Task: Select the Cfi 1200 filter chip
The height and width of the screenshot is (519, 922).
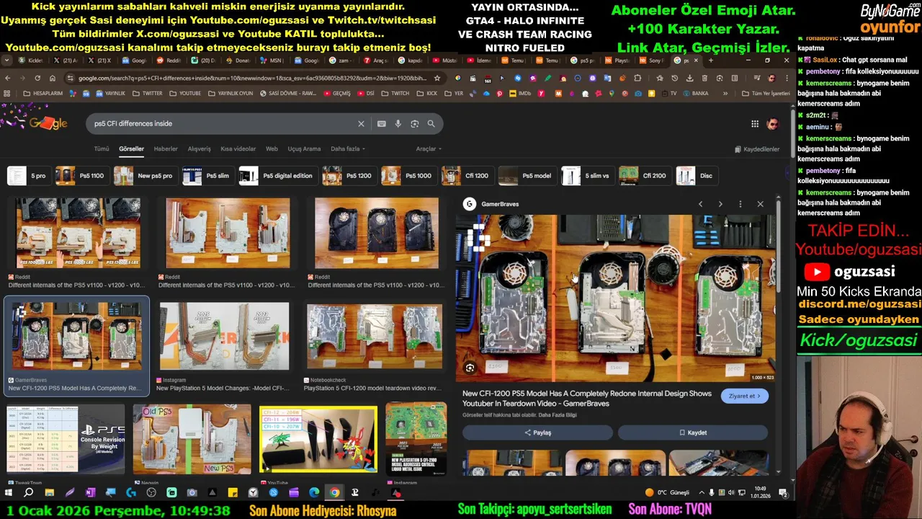Action: pos(467,176)
